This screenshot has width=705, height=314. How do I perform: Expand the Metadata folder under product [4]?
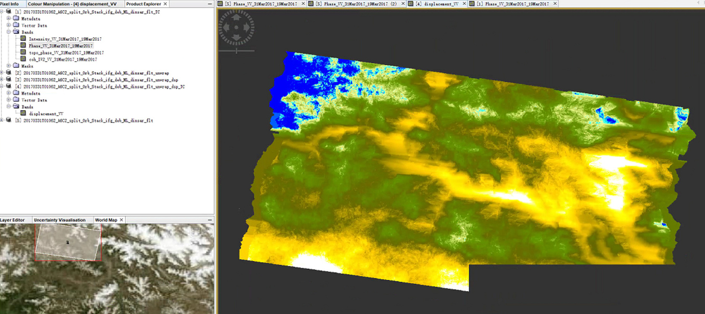click(x=9, y=93)
